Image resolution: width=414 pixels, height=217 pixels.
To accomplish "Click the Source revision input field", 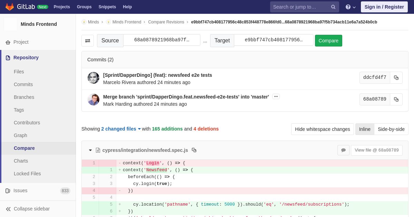I will [x=161, y=40].
